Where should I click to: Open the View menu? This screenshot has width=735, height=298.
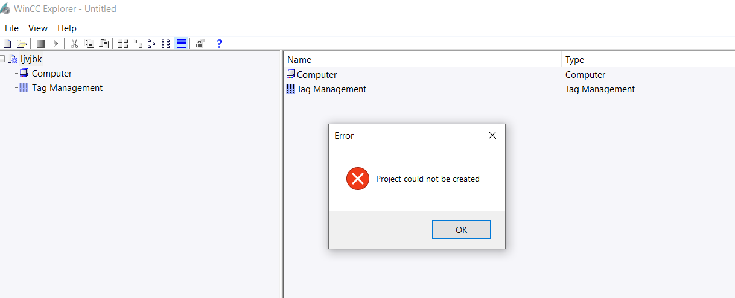click(38, 28)
